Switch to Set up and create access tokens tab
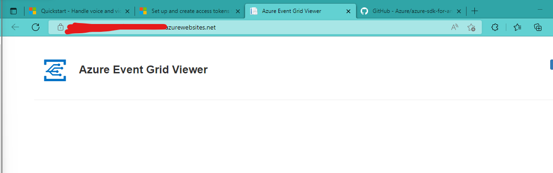Image resolution: width=553 pixels, height=173 pixels. [190, 11]
